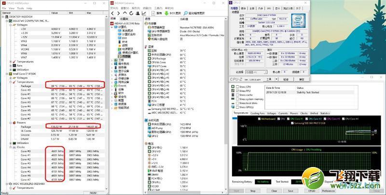Image resolution: width=386 pixels, height=195 pixels.
Task: Click the Clear button in stability test
Action: pos(274,191)
